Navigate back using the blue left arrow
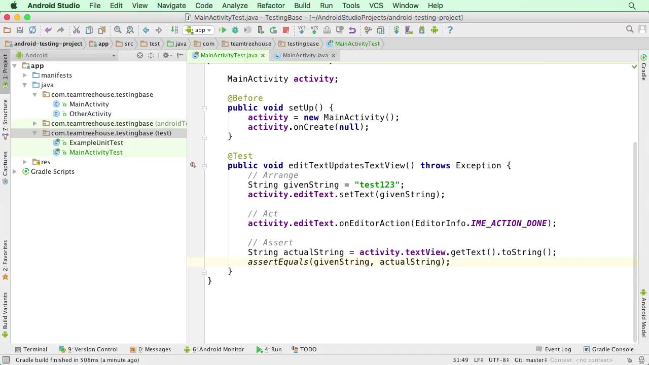The image size is (649, 365). 146,30
